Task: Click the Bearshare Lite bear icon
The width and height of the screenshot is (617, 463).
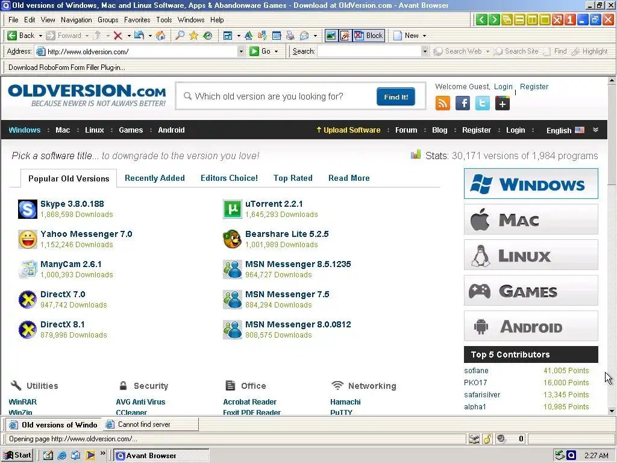Action: (x=232, y=239)
